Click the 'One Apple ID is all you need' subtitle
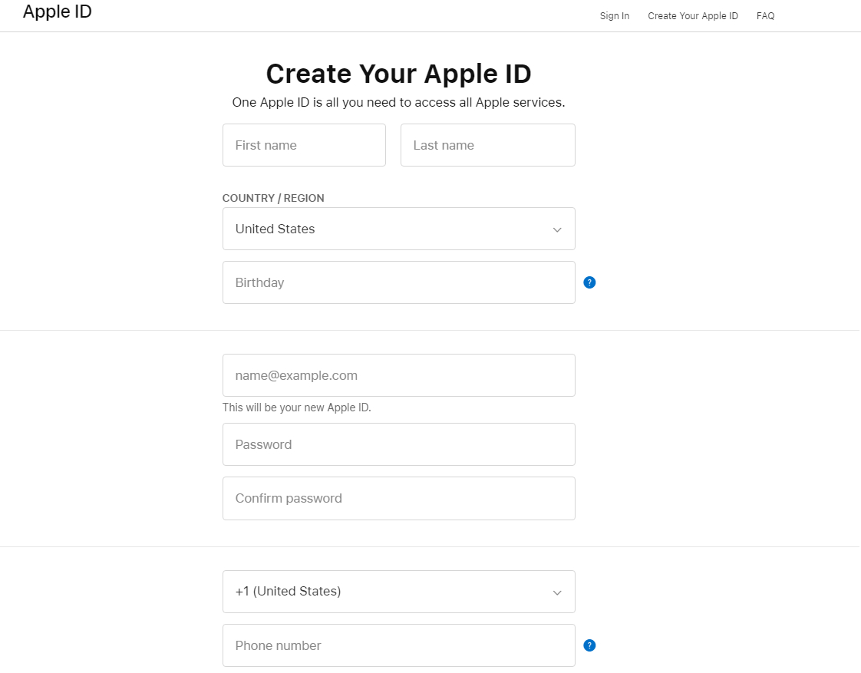The width and height of the screenshot is (861, 673). coord(398,103)
